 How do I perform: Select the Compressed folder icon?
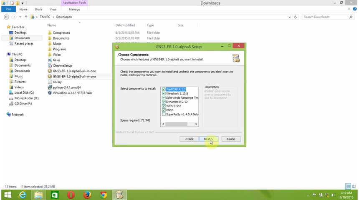pyautogui.click(x=50, y=32)
